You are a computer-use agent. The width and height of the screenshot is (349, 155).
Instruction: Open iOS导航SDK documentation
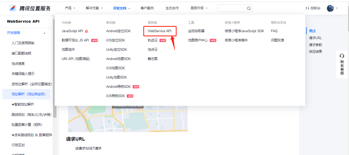115,96
